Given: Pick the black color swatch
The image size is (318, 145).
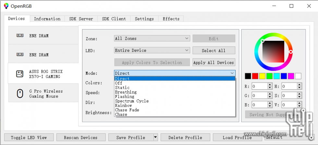Looking at the screenshot, I should [x=248, y=76].
